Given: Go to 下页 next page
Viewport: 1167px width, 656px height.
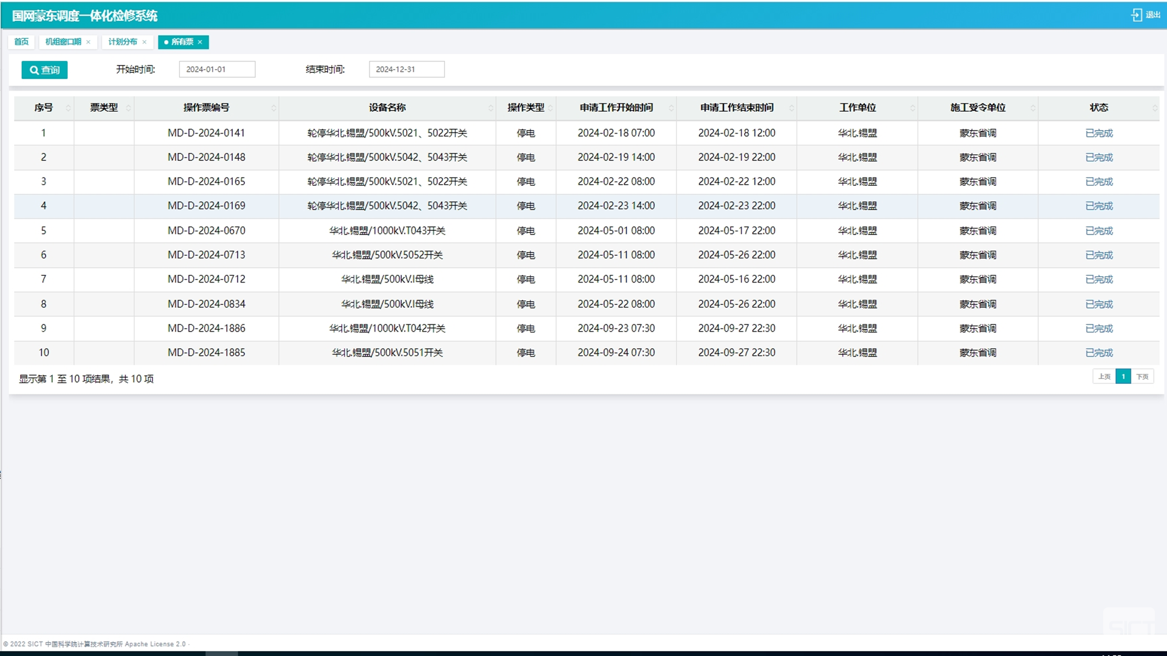Looking at the screenshot, I should [x=1142, y=377].
